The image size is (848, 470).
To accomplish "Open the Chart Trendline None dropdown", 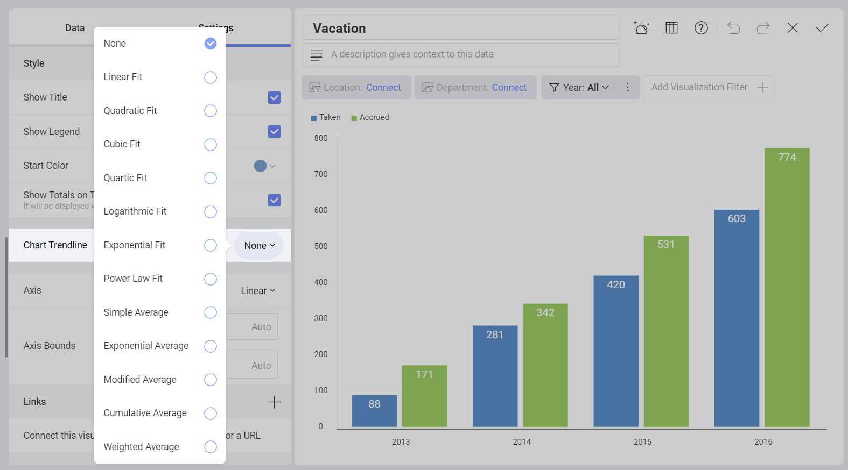I will pyautogui.click(x=259, y=245).
